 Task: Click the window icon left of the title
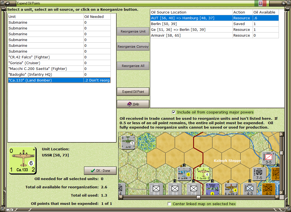tap(7, 3)
